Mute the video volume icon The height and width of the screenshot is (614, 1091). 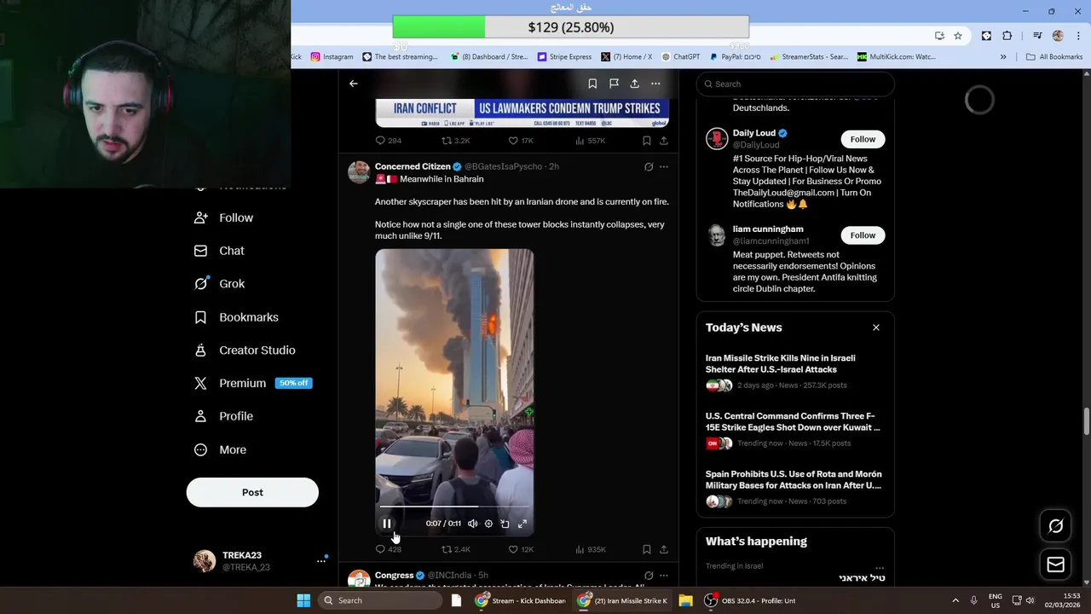click(473, 524)
